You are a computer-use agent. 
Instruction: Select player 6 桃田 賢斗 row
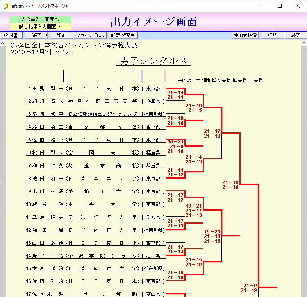click(x=96, y=153)
